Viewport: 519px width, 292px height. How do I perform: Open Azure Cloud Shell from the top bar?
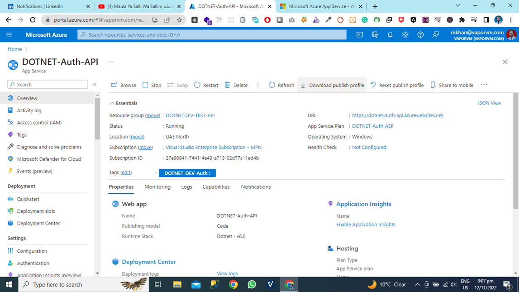359,34
